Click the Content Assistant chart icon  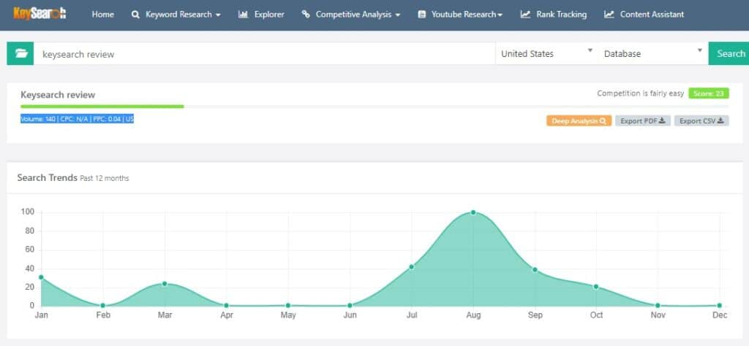click(x=609, y=15)
